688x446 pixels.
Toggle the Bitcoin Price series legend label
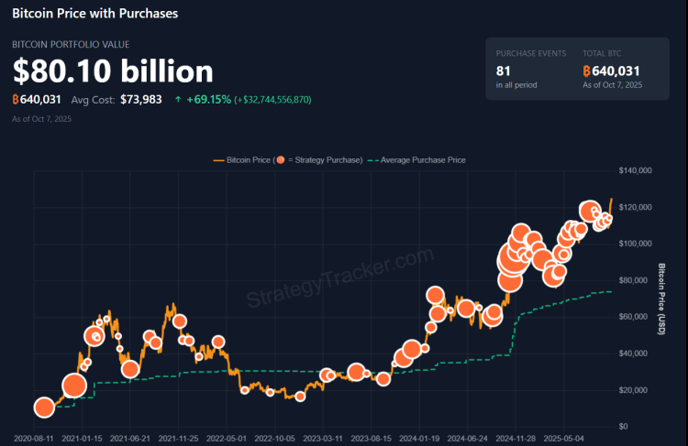tap(247, 160)
